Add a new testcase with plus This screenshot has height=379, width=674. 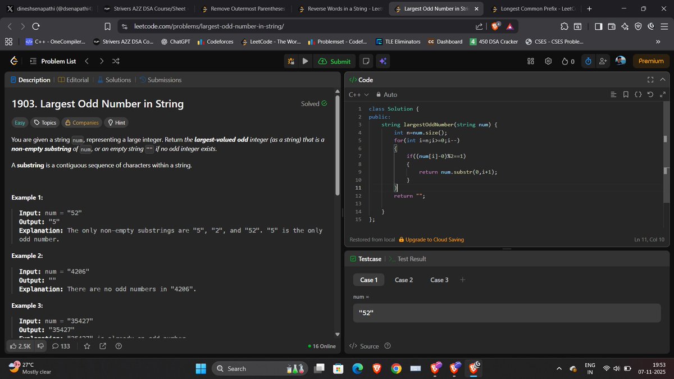[x=462, y=280]
